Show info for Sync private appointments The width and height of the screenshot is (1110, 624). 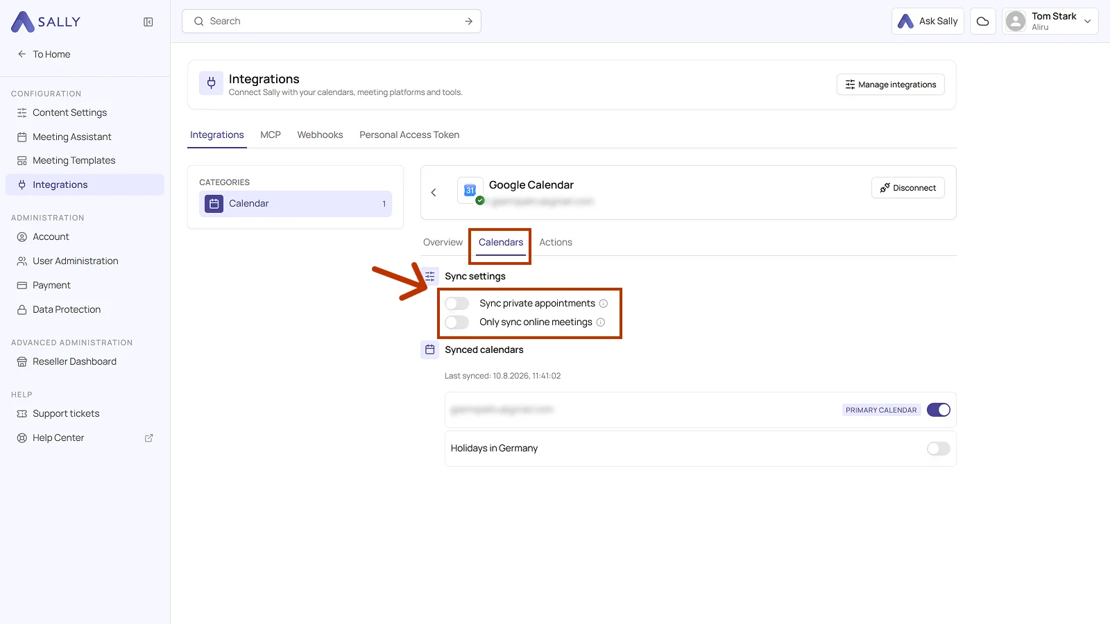click(604, 304)
